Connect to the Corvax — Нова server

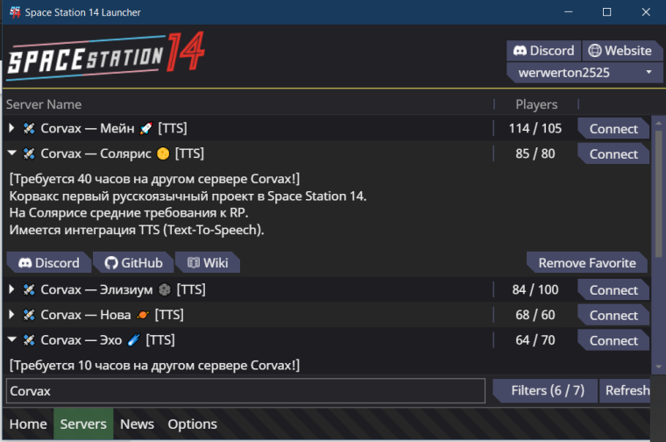pos(613,316)
